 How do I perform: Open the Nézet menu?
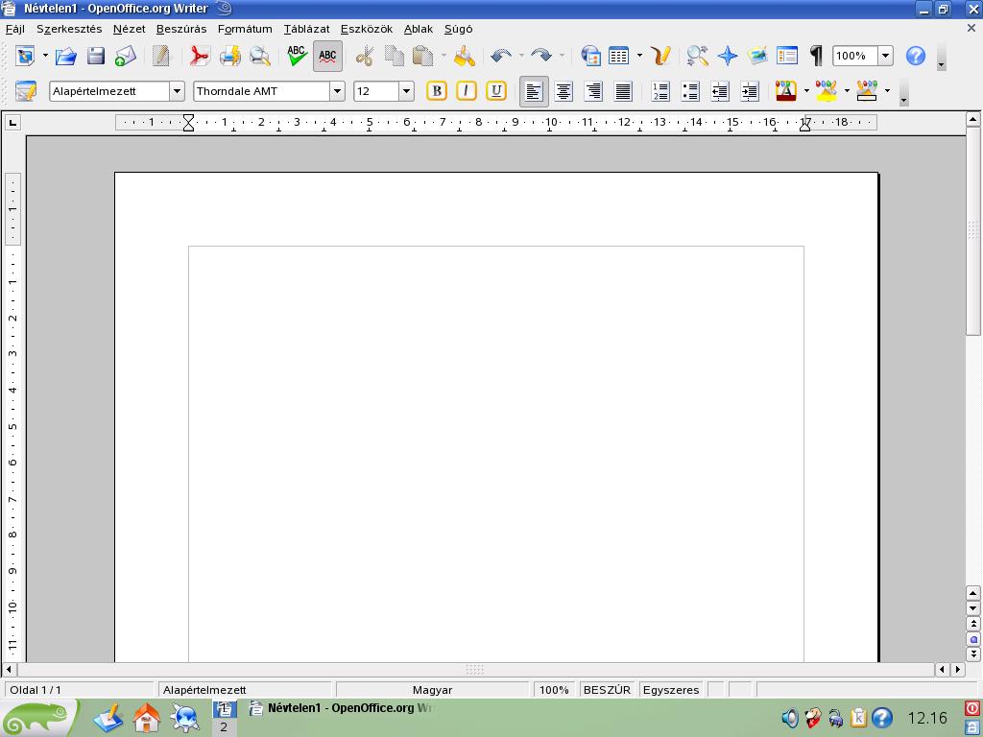pyautogui.click(x=130, y=29)
